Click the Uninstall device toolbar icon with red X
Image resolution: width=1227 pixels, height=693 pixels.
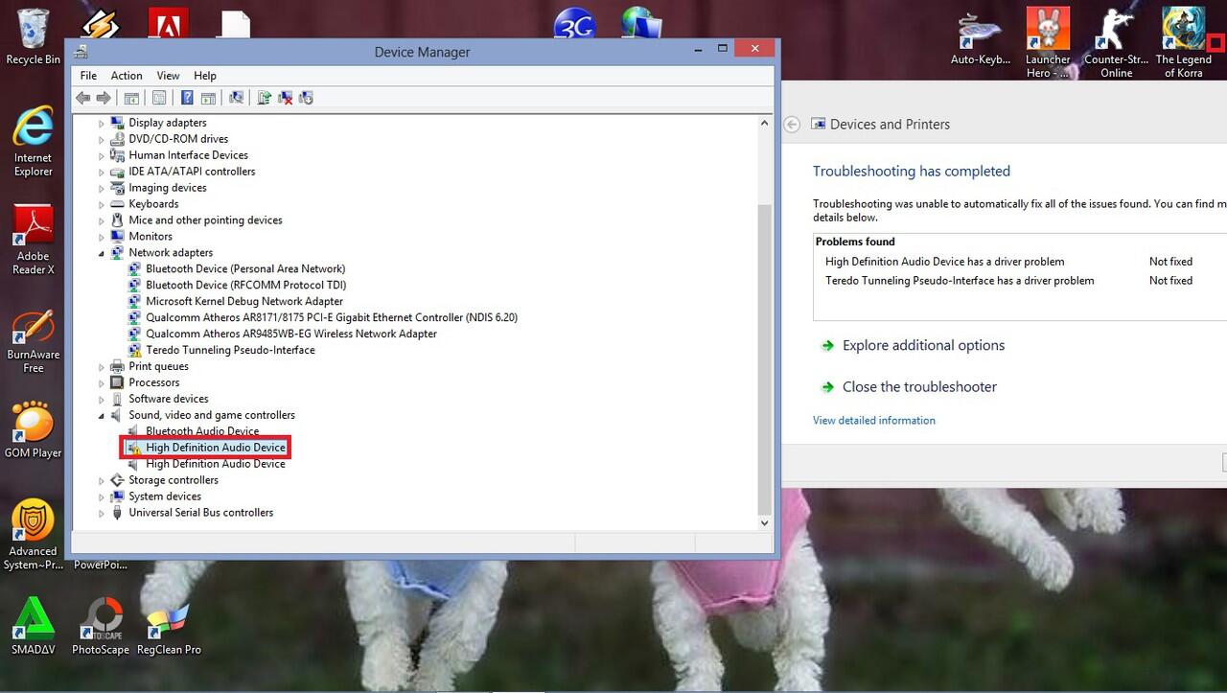[285, 98]
